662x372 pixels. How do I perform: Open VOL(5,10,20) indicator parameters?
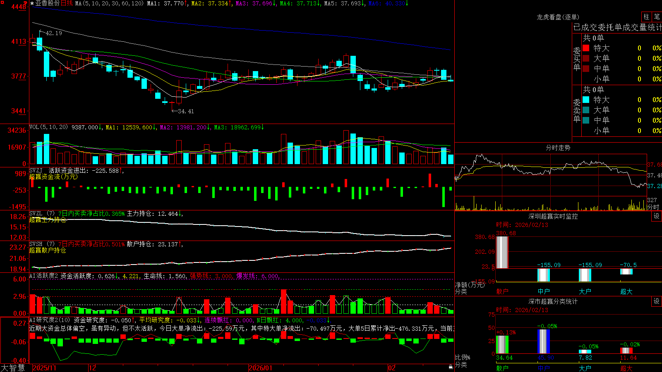[49, 127]
